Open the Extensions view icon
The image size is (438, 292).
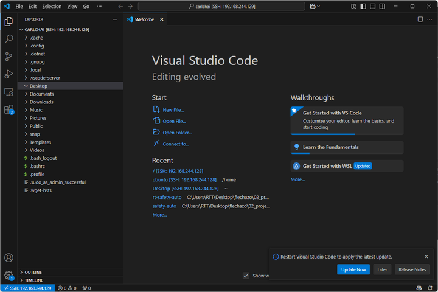click(9, 109)
